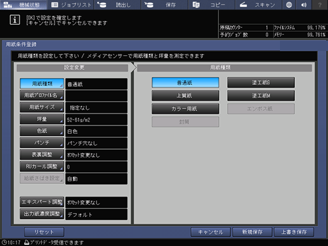
Task: Click the 52-61g/m2 weight value field
Action: 96,120
